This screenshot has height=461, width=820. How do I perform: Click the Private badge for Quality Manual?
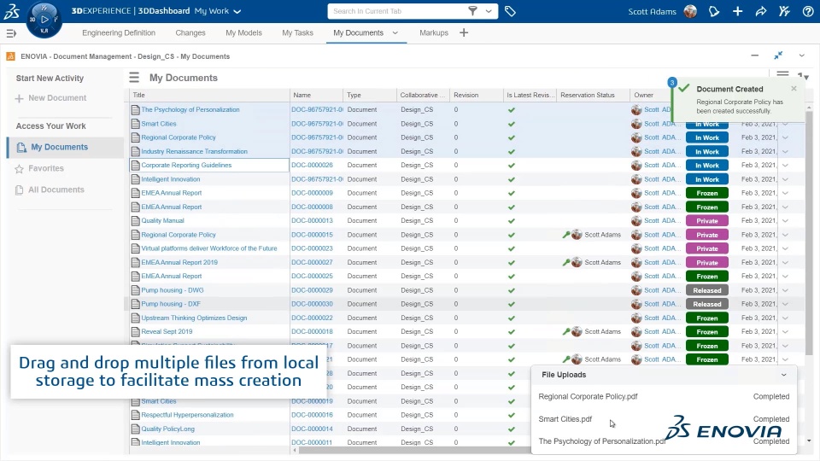(x=707, y=220)
